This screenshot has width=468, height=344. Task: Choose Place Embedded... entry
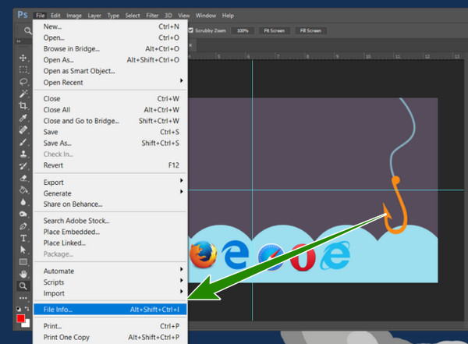[110, 232]
